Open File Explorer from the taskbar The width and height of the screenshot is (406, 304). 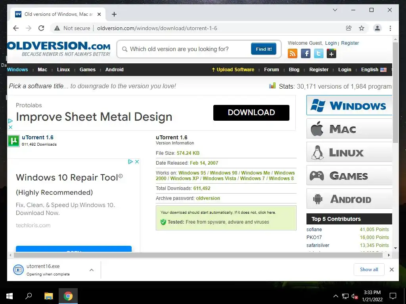click(x=49, y=296)
